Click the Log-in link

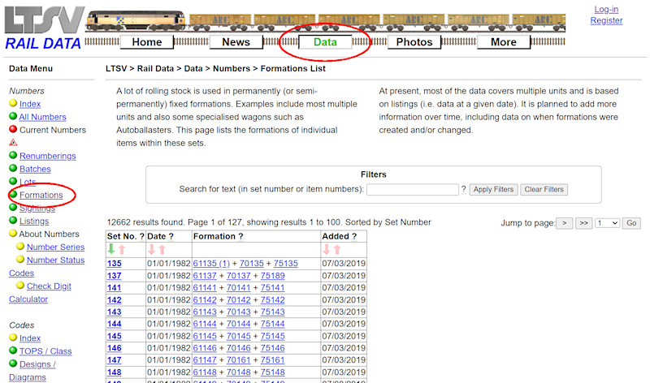606,9
